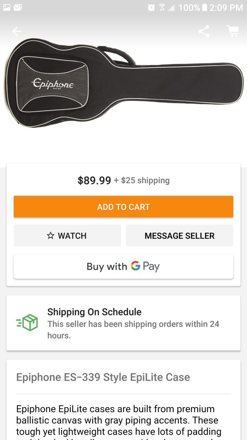Go back using the arrow icon
The width and height of the screenshot is (247, 440).
pos(17,32)
